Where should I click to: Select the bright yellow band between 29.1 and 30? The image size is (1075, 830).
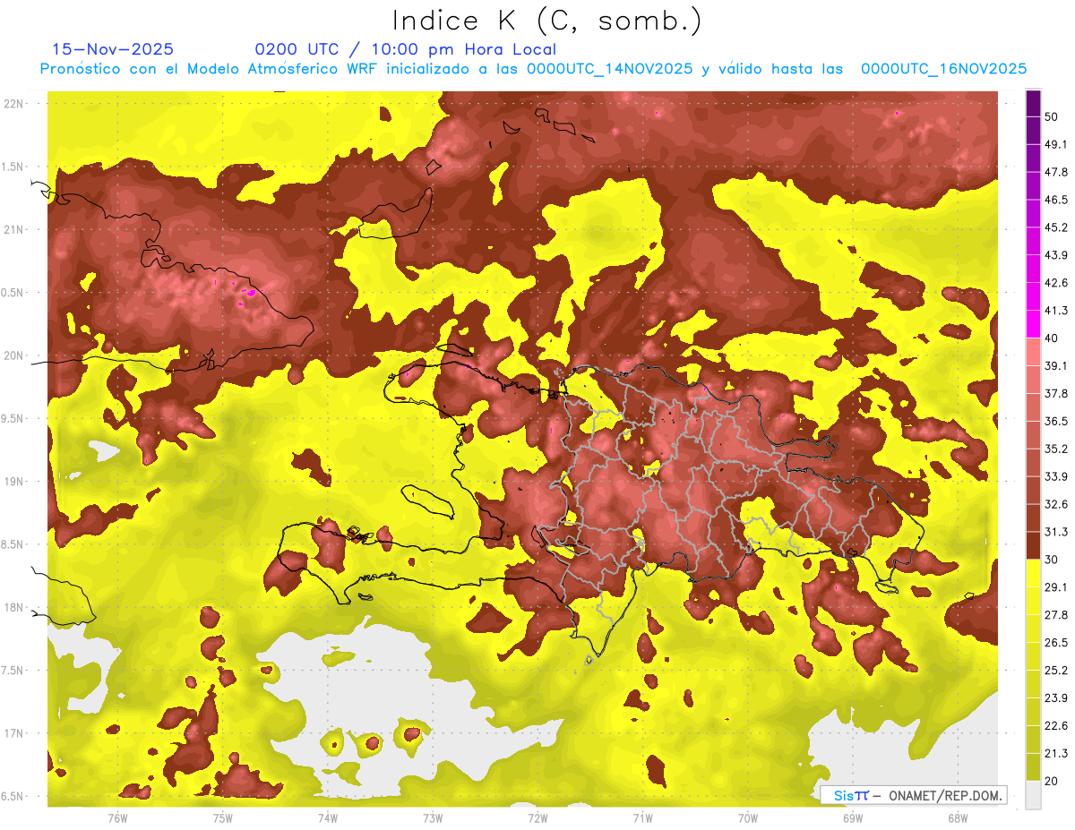1033,573
